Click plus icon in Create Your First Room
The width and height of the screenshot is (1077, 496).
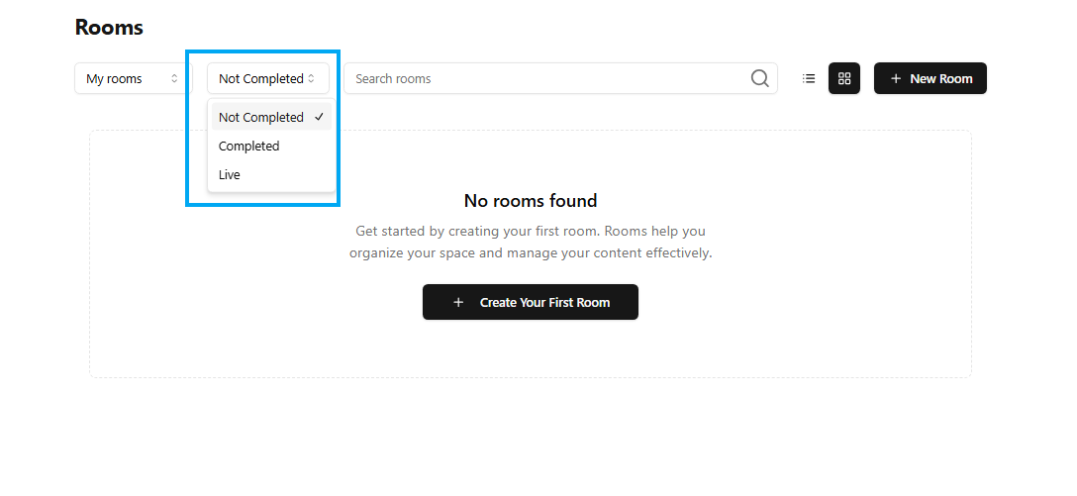point(458,302)
